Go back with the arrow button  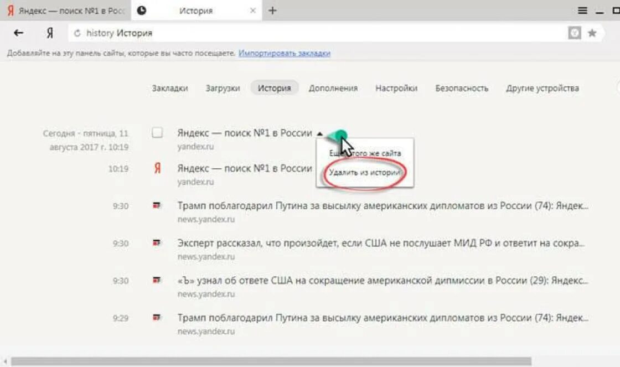pos(18,33)
